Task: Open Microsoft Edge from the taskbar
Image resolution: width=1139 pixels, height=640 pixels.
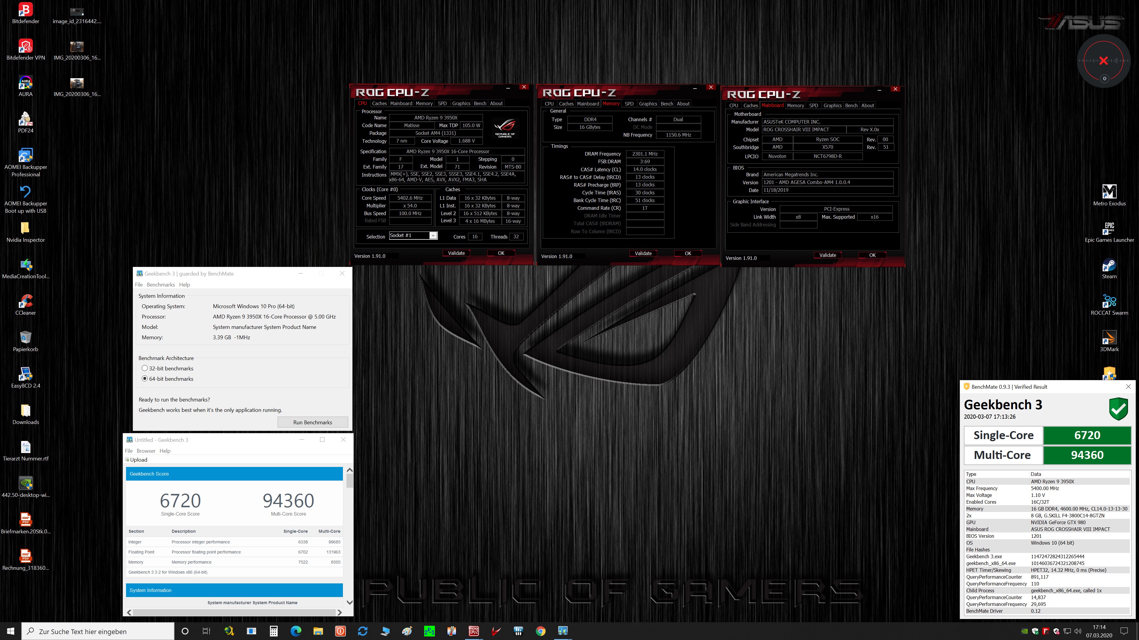Action: tap(296, 631)
